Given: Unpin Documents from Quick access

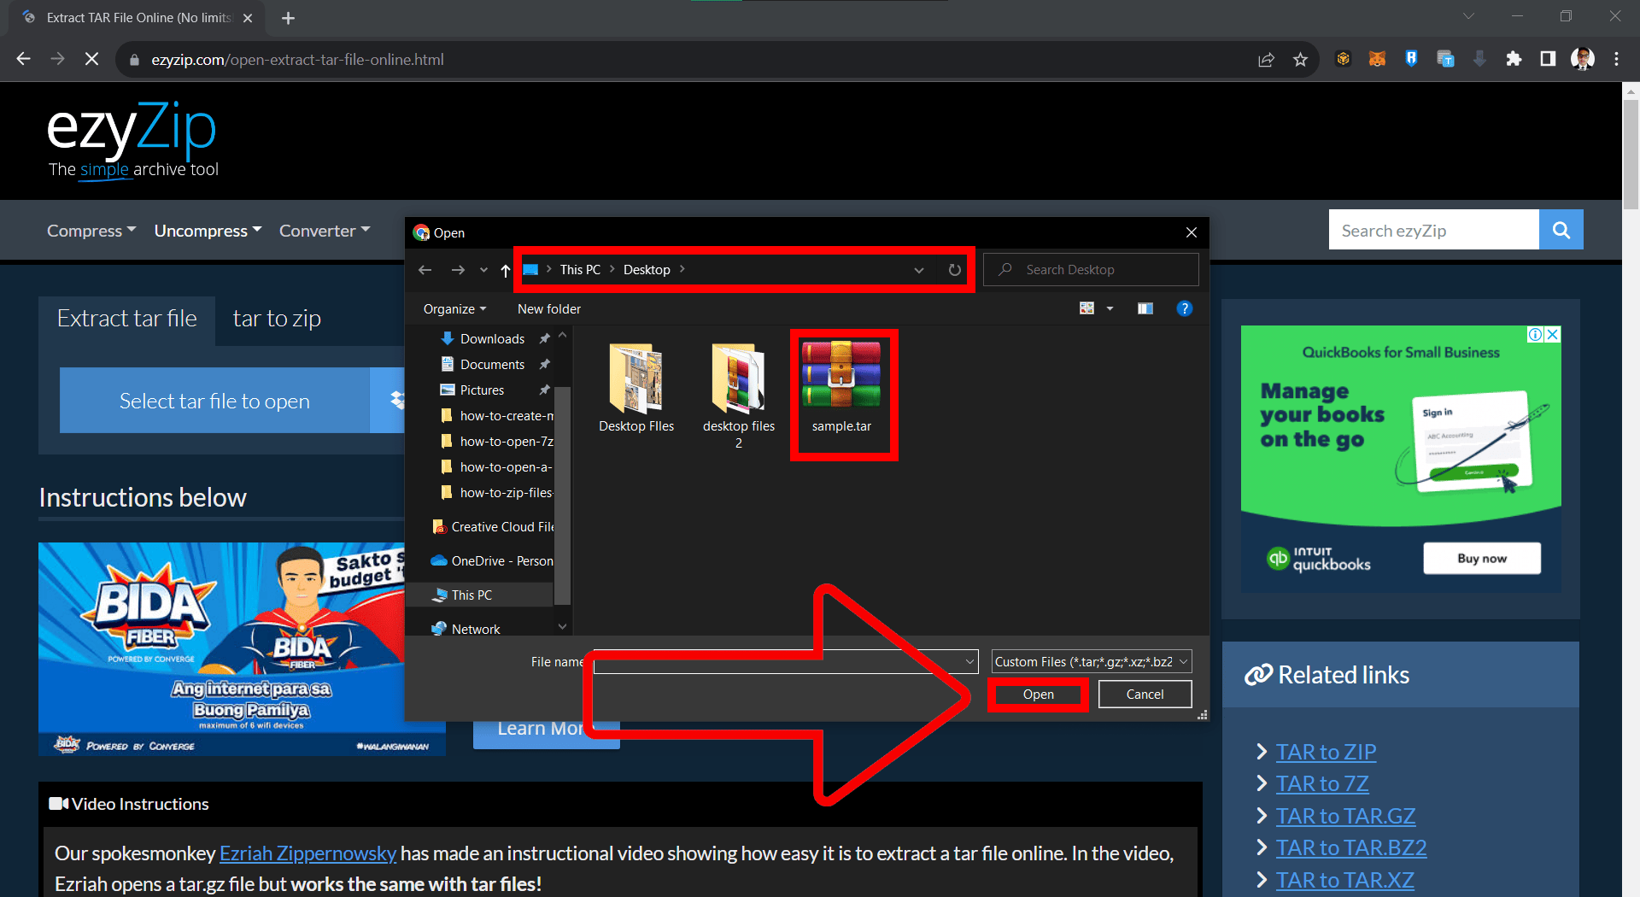Looking at the screenshot, I should click(544, 364).
